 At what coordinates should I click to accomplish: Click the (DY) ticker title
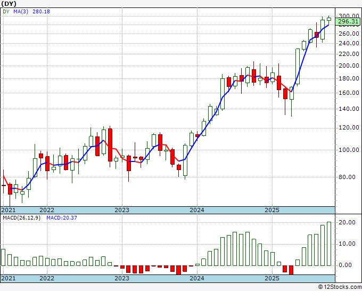click(x=9, y=4)
